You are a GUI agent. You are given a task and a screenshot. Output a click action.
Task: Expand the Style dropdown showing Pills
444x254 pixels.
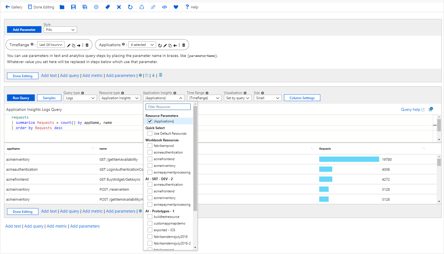tap(60, 30)
